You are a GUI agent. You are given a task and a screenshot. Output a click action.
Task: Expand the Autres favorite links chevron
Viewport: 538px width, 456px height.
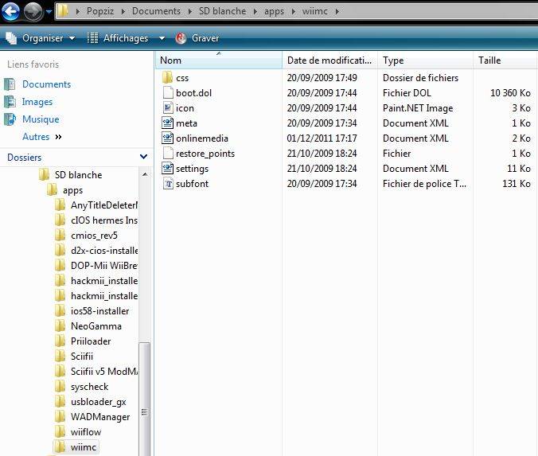pyautogui.click(x=58, y=137)
